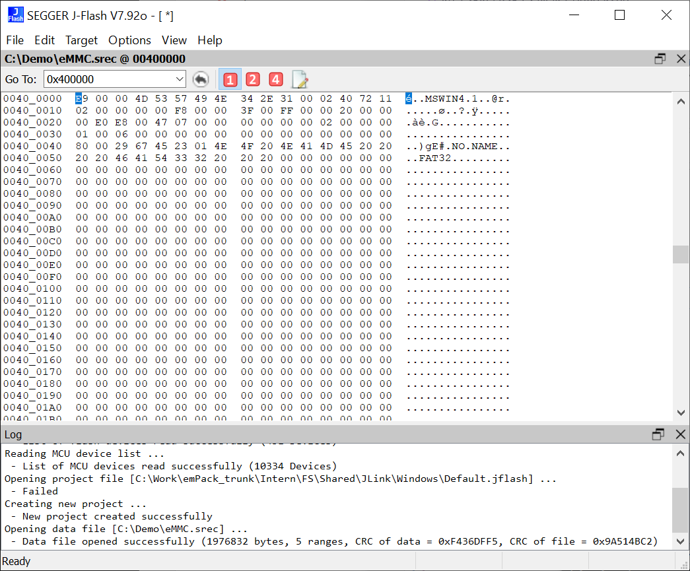Viewport: 690px width, 571px height.
Task: Open the Options menu
Action: (x=129, y=40)
